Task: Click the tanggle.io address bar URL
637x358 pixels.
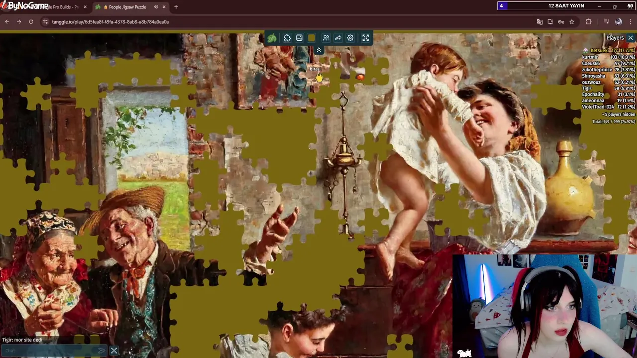Action: tap(110, 22)
